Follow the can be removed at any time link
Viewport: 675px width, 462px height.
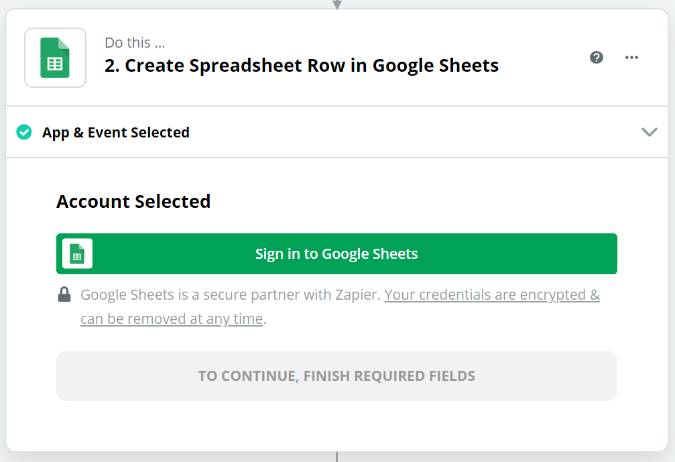pyautogui.click(x=172, y=319)
